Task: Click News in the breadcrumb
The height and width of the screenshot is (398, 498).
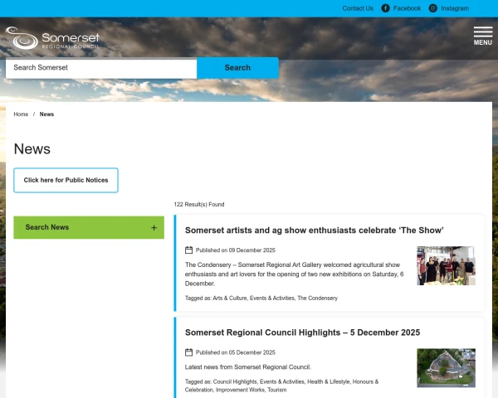Action: (46, 114)
